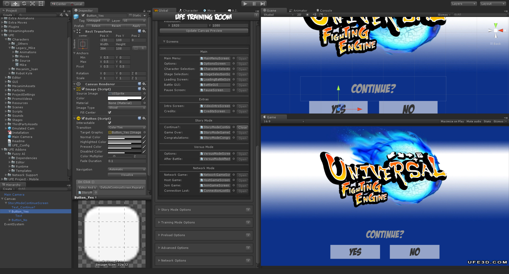Open Image (Script) gear settings menu
The width and height of the screenshot is (509, 274).
tap(144, 89)
